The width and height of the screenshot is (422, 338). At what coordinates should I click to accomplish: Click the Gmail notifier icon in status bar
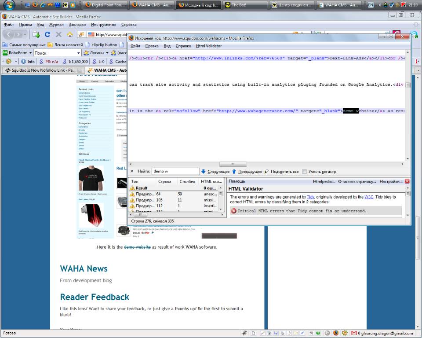coord(354,333)
